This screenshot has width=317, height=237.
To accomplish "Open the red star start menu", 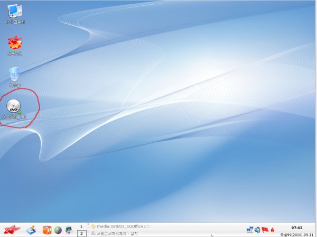I will click(12, 230).
